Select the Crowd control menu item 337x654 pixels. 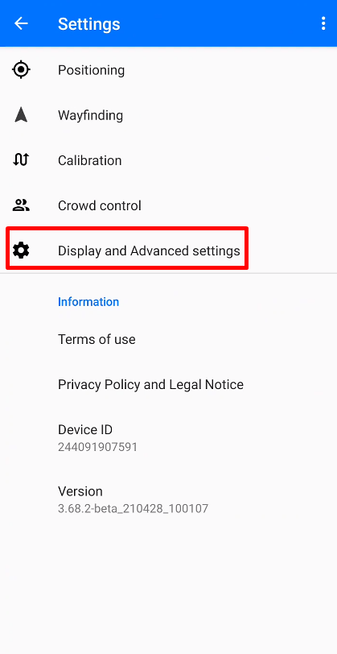(168, 205)
